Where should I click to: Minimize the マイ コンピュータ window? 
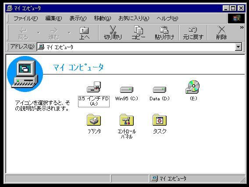[226, 8]
